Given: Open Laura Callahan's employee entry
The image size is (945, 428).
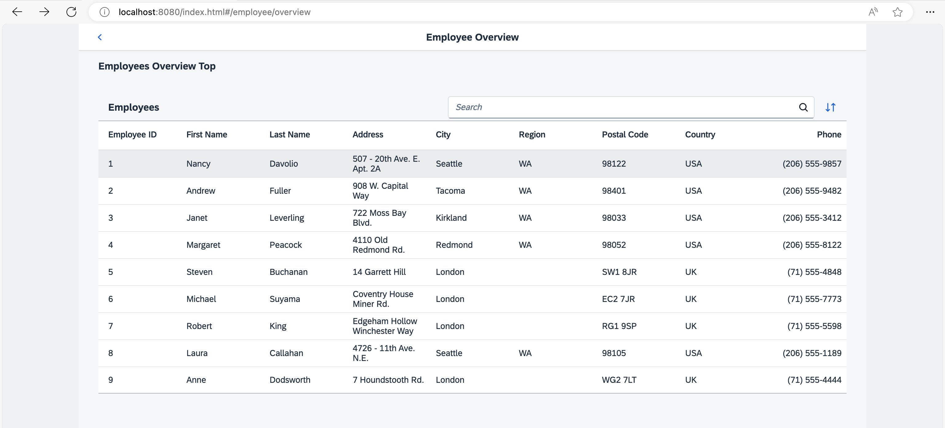Looking at the screenshot, I should pos(472,353).
